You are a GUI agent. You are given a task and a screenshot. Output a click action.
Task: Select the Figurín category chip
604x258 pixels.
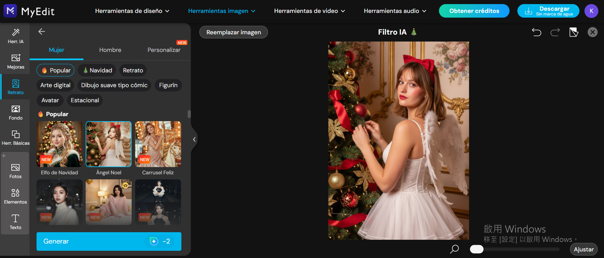point(168,85)
